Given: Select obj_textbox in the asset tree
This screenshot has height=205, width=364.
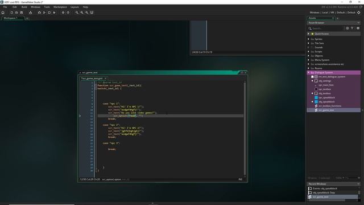Looking at the screenshot, I should [325, 93].
